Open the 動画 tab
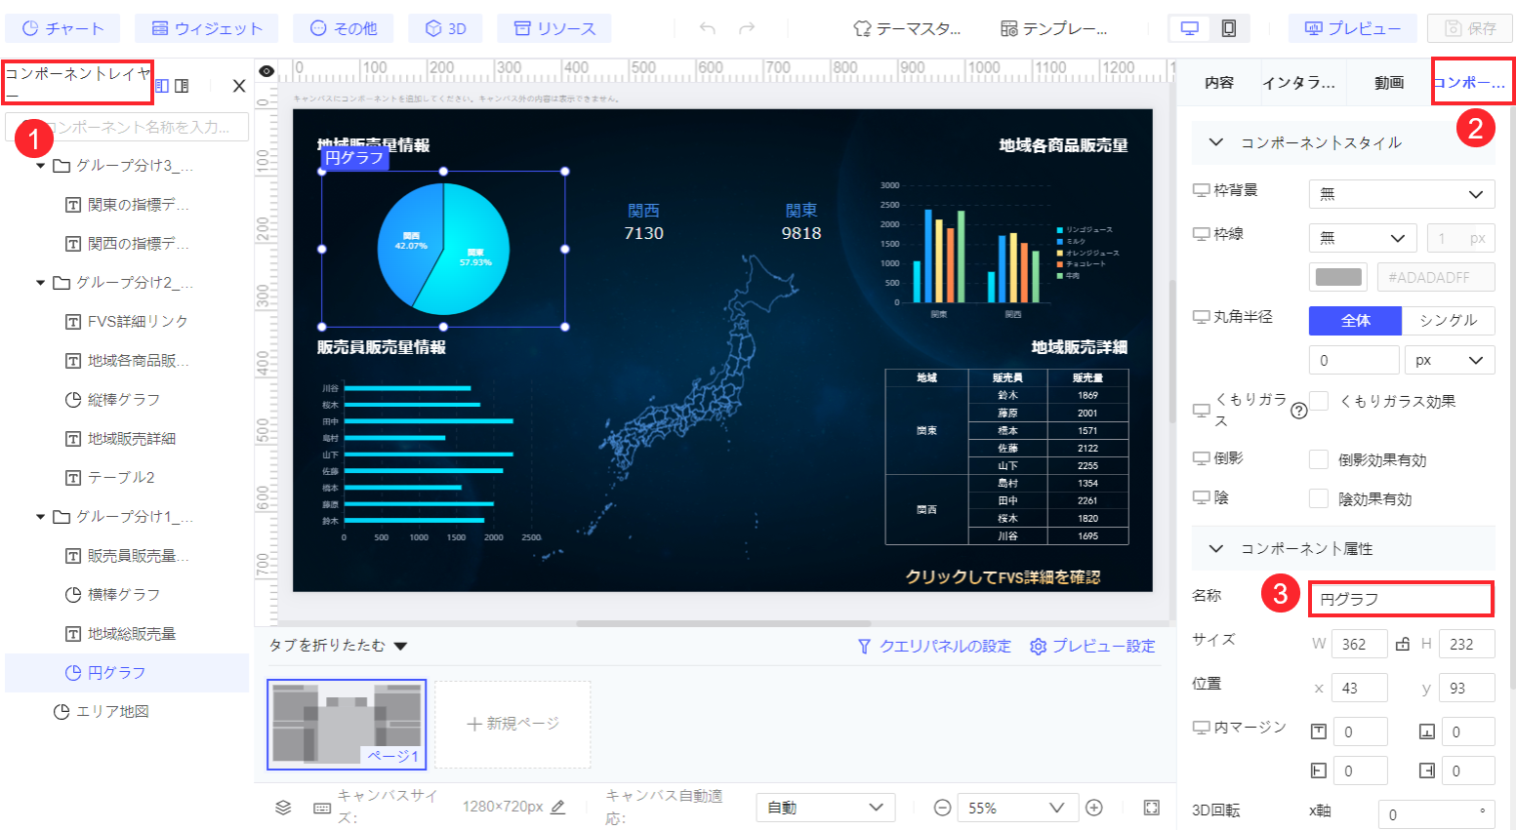1516x830 pixels. (1389, 83)
